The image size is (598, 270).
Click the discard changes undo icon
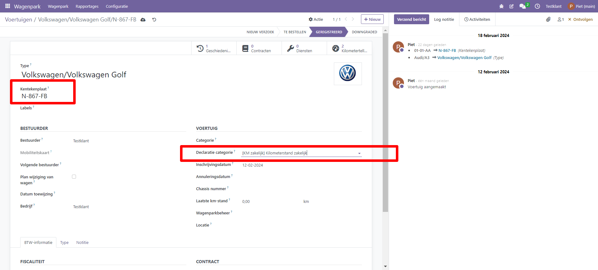154,20
